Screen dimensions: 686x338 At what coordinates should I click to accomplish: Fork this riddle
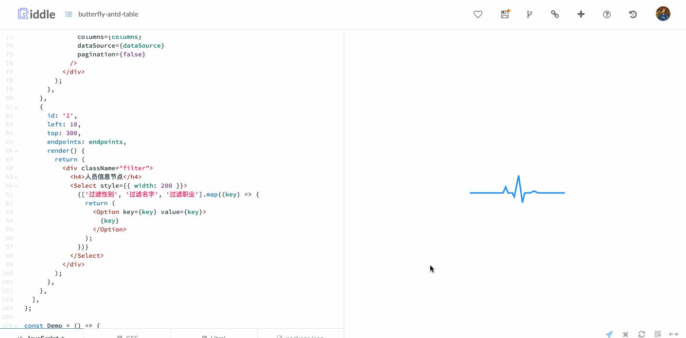pyautogui.click(x=529, y=14)
